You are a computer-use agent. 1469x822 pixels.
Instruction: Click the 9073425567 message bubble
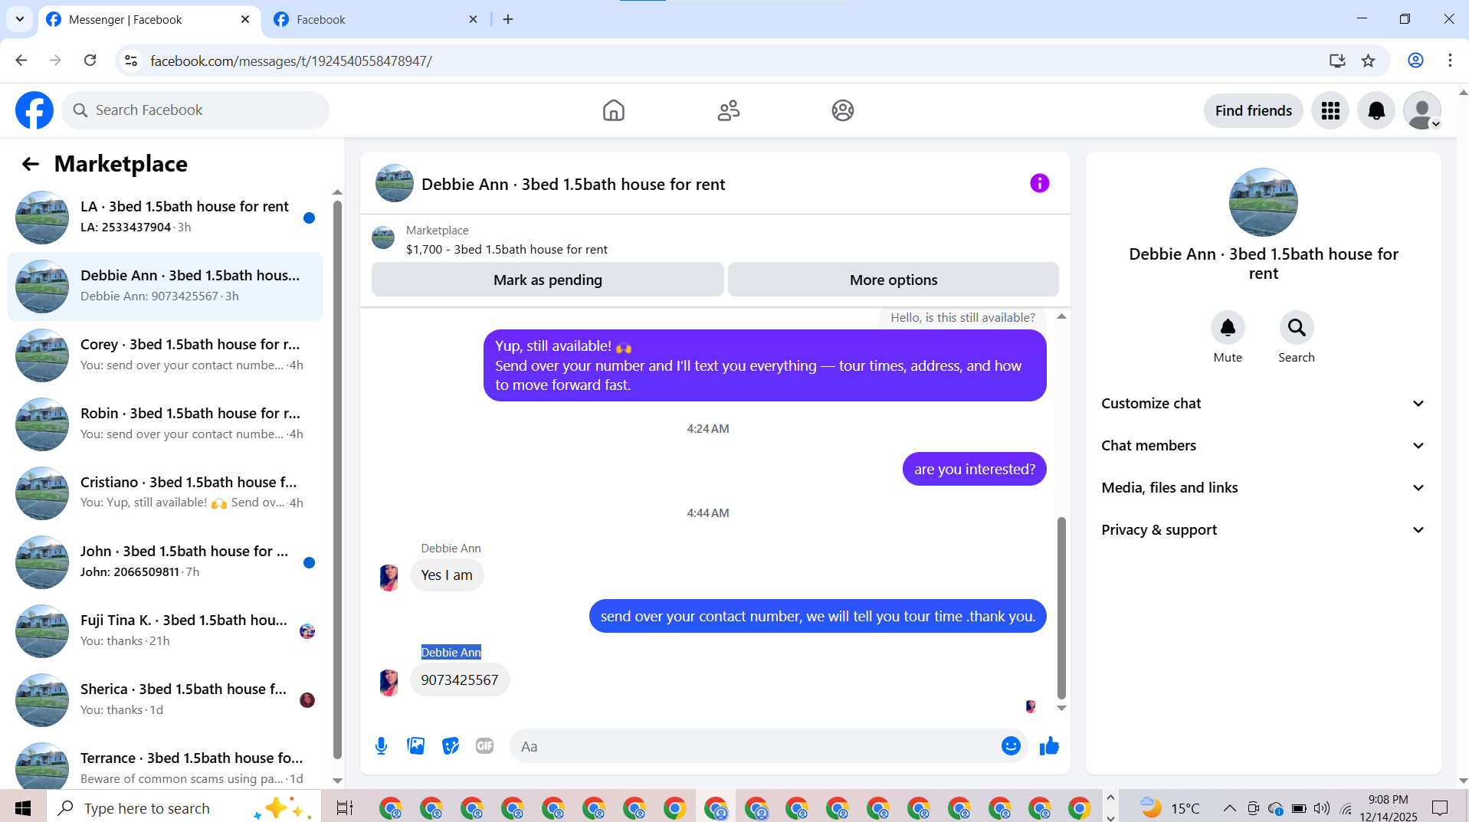[459, 680]
